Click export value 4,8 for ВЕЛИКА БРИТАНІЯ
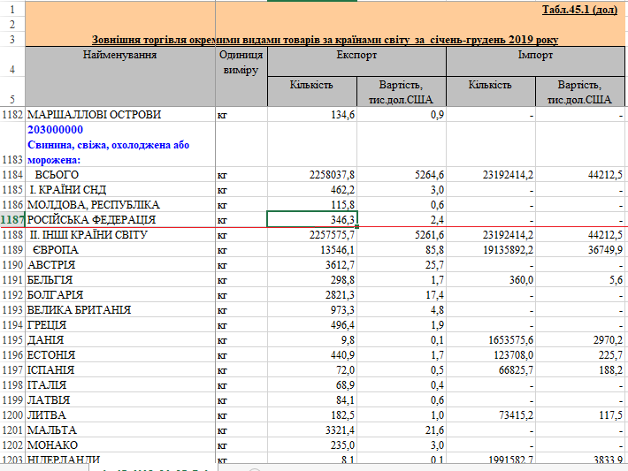Image resolution: width=628 pixels, height=471 pixels. click(x=402, y=310)
